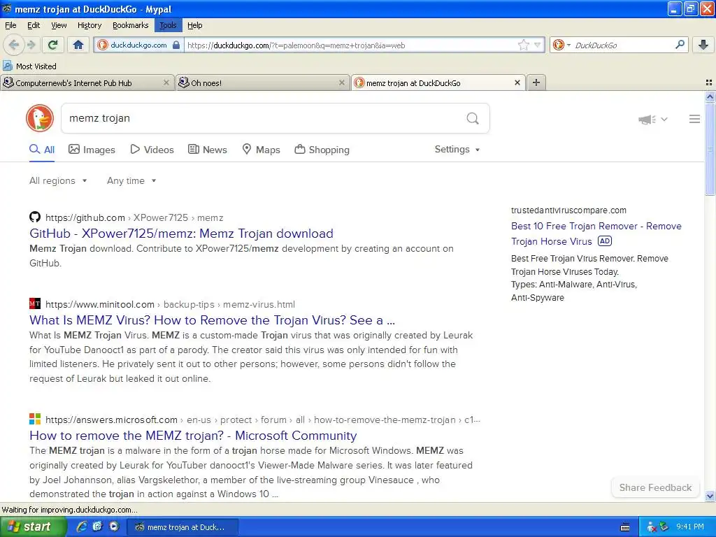Open GitHub XPower7125/memz result link

pos(181,234)
